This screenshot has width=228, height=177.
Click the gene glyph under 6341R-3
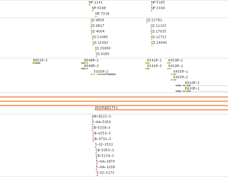(x=148, y=69)
